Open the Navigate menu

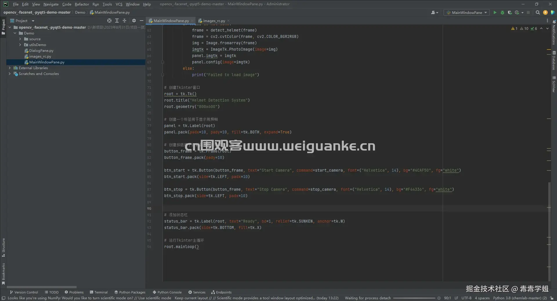point(51,4)
